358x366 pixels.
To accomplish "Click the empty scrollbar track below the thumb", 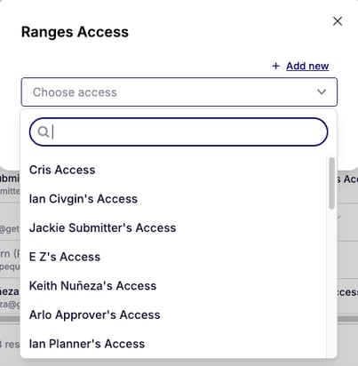I will pos(331,282).
